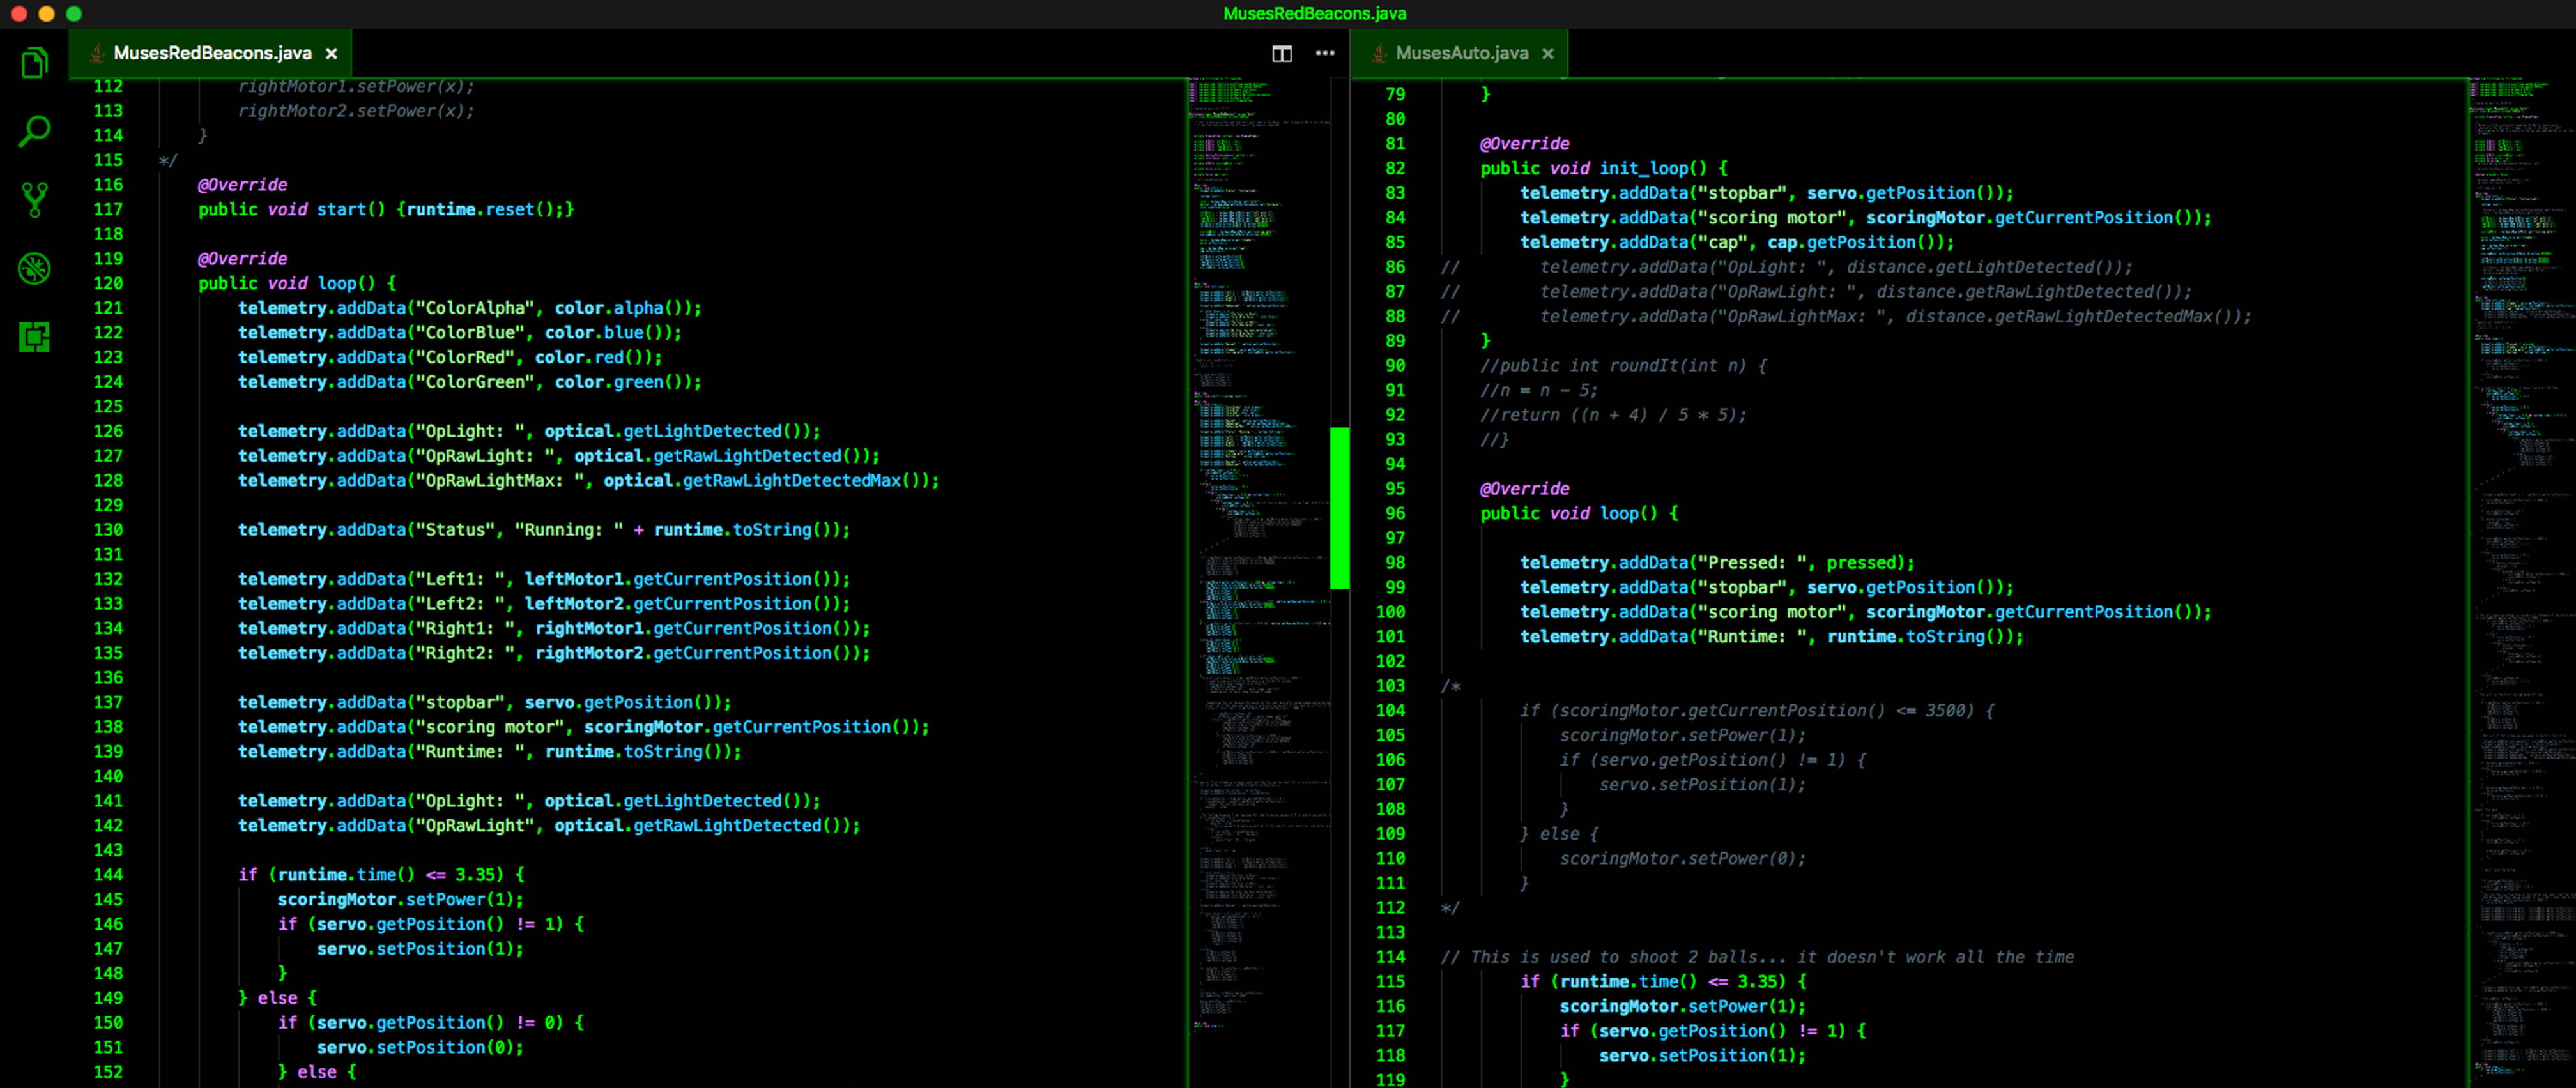Click the macOS fullscreen window button
2576x1088 pixels.
coord(73,14)
